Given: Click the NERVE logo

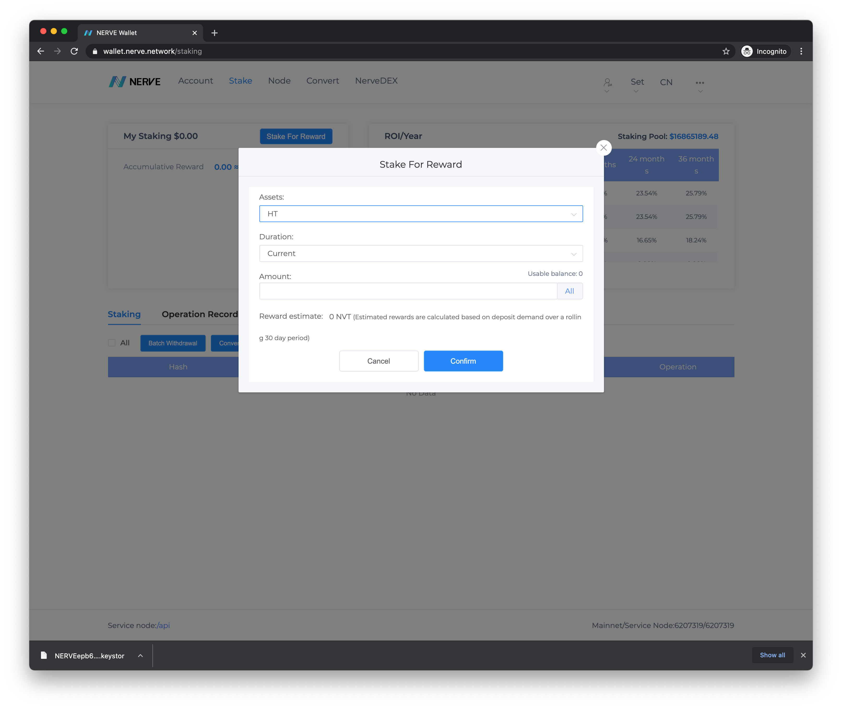Looking at the screenshot, I should (x=134, y=82).
